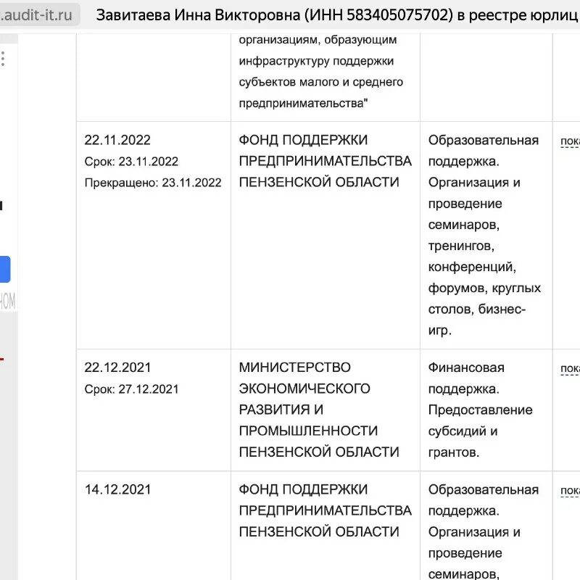Click Образовательная поддержка in 22.11.2022 row
Screen dimensions: 580x580
(x=483, y=151)
